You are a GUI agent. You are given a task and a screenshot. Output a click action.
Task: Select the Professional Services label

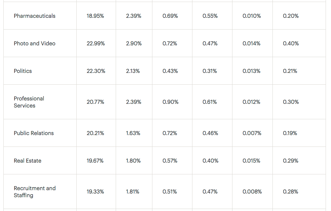tap(29, 102)
